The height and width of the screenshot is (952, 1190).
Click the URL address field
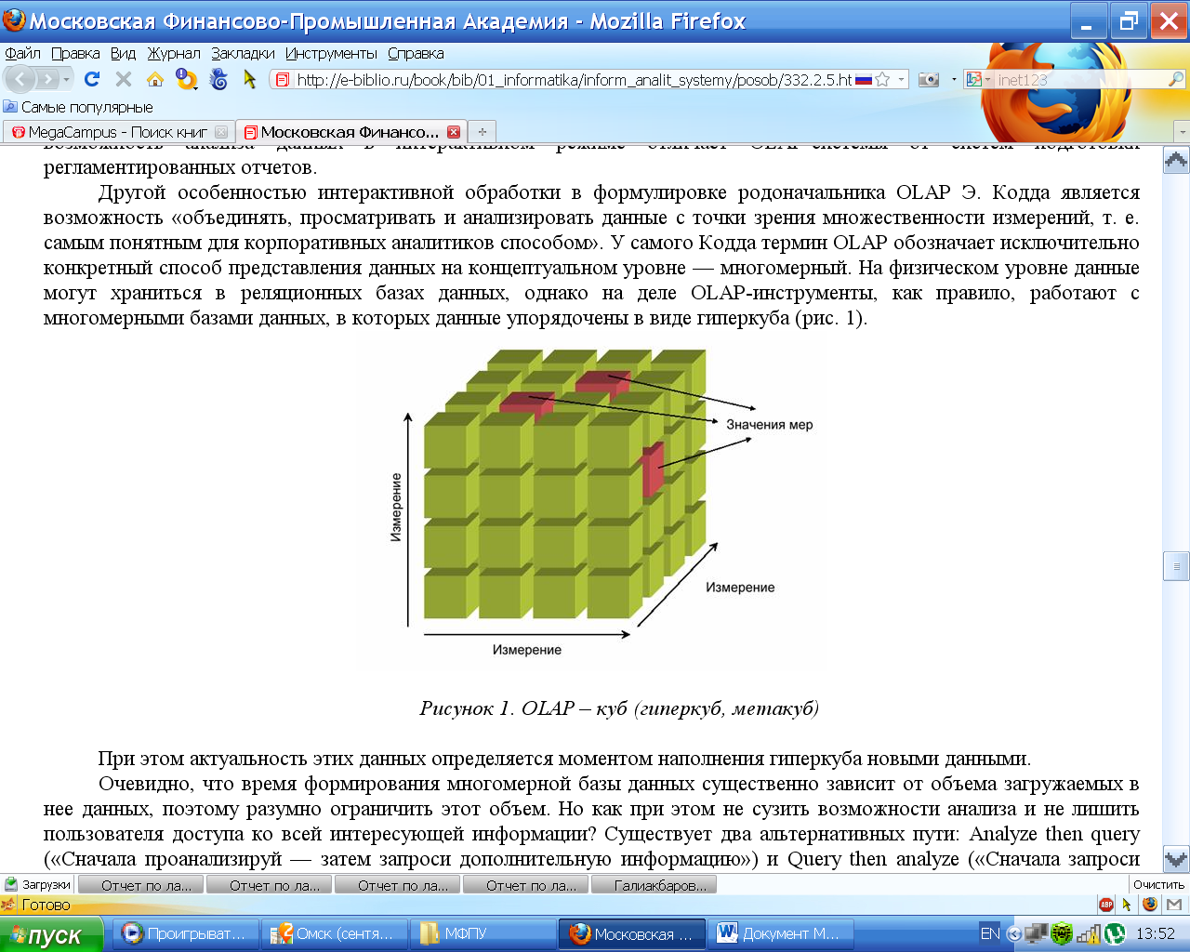pos(574,80)
